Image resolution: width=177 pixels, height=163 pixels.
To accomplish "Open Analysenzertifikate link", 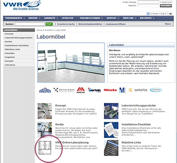I will coord(115,24).
